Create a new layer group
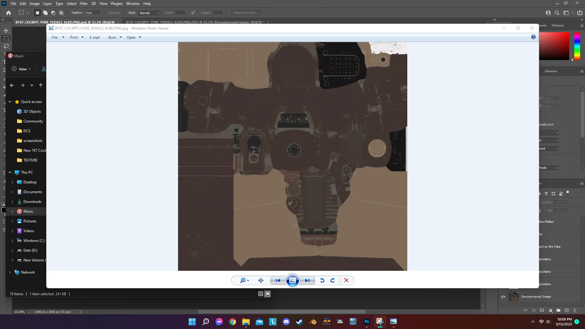Image resolution: width=585 pixels, height=329 pixels. (x=558, y=310)
